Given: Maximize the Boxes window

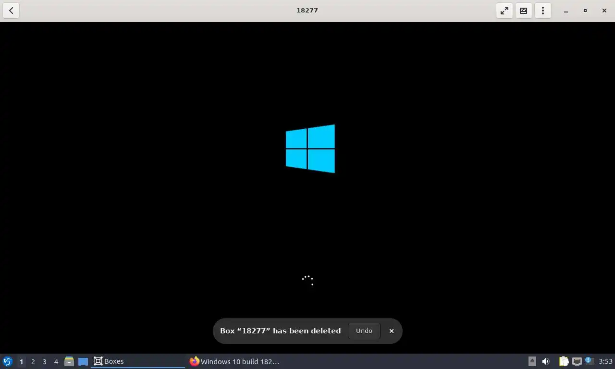Looking at the screenshot, I should (585, 11).
